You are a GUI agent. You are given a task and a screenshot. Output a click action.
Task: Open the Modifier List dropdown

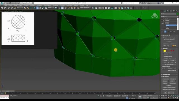pos(169,17)
